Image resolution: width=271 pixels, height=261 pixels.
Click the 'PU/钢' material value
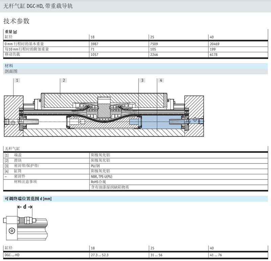coord(96,166)
